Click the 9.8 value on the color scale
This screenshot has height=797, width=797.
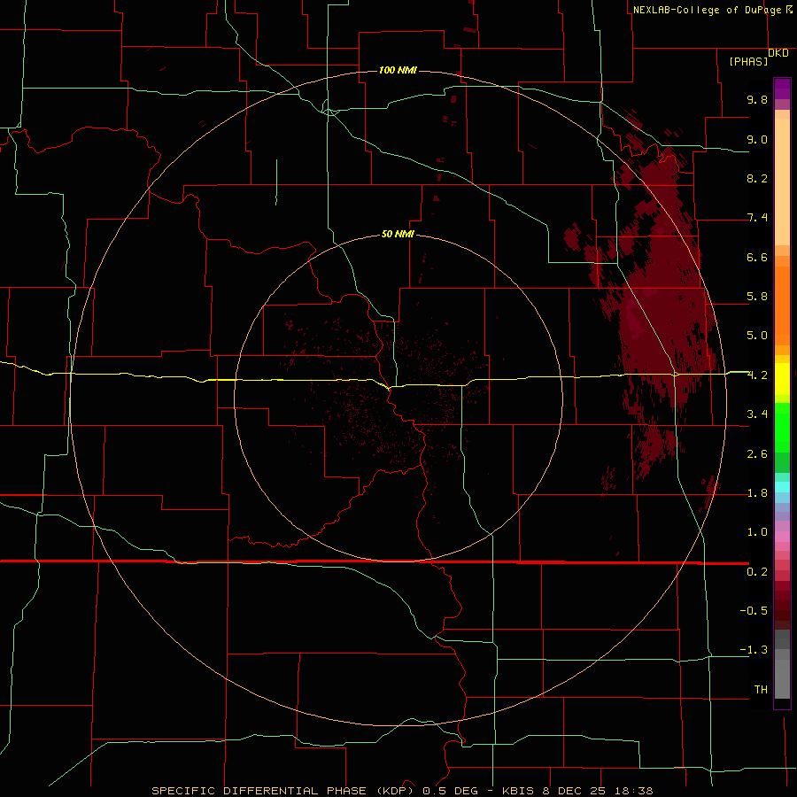(757, 99)
